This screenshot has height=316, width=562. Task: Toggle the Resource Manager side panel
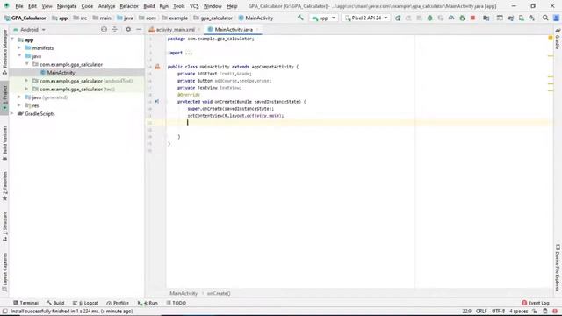point(4,52)
